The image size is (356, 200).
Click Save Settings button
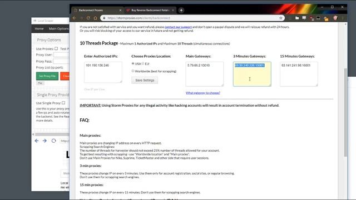(145, 80)
